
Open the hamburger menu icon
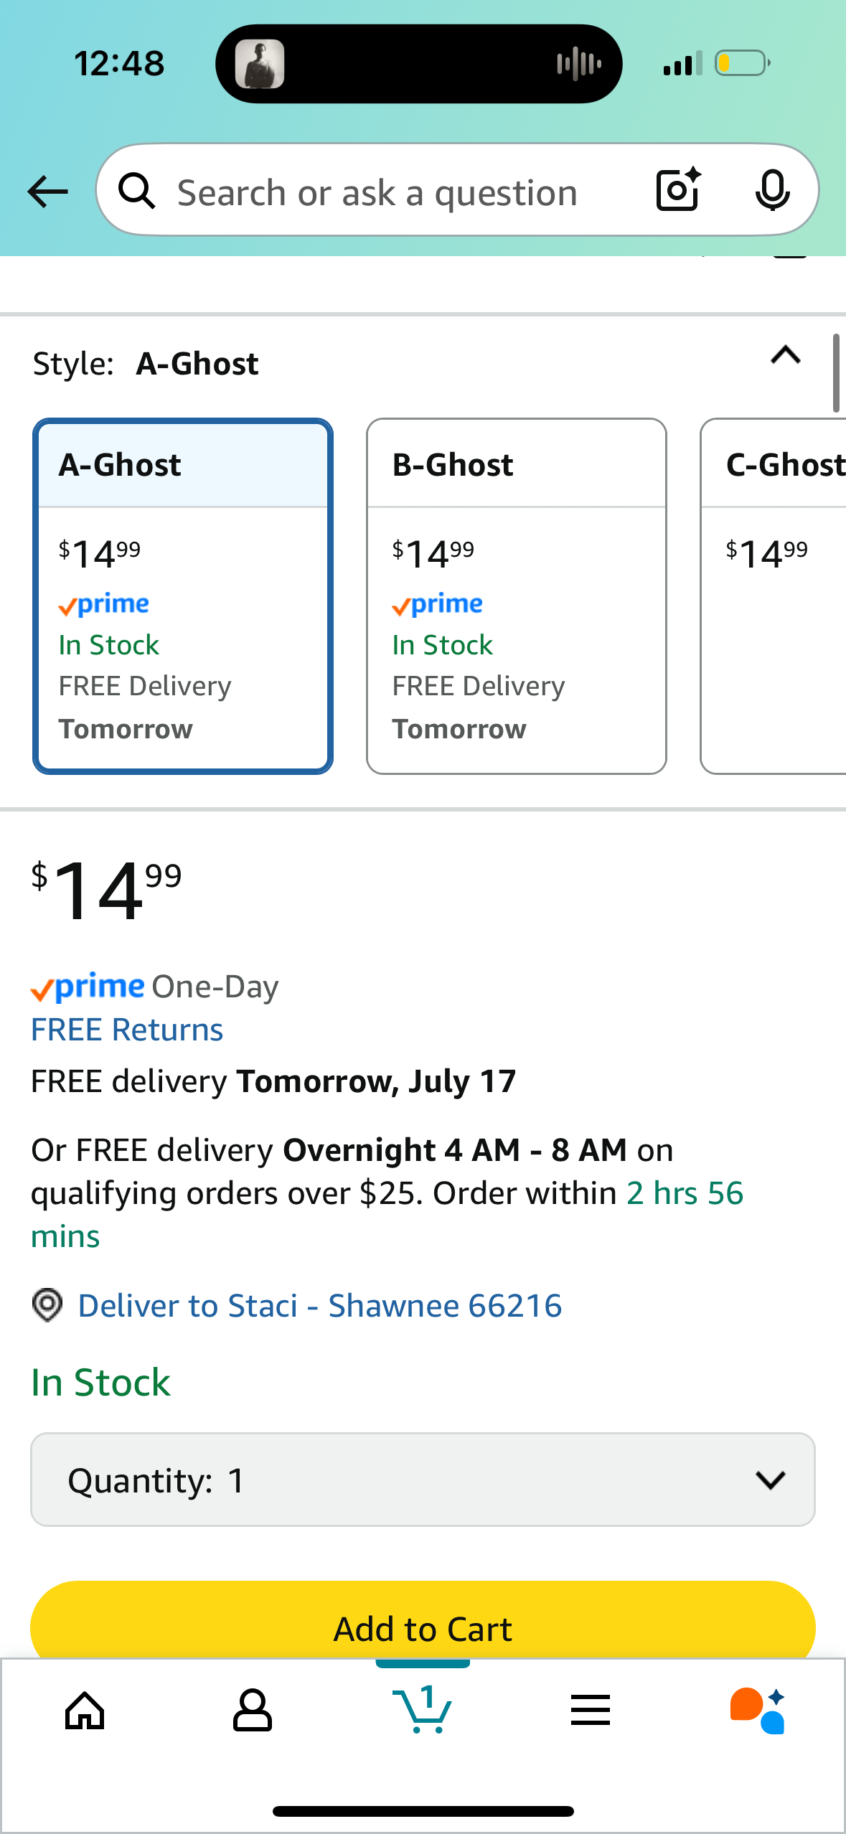591,1710
